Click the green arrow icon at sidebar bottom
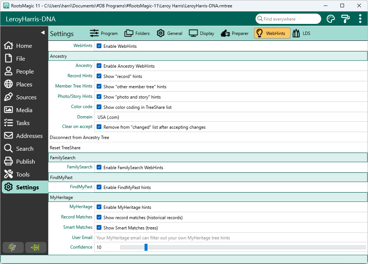Image resolution: width=368 pixels, height=264 pixels. [36, 247]
